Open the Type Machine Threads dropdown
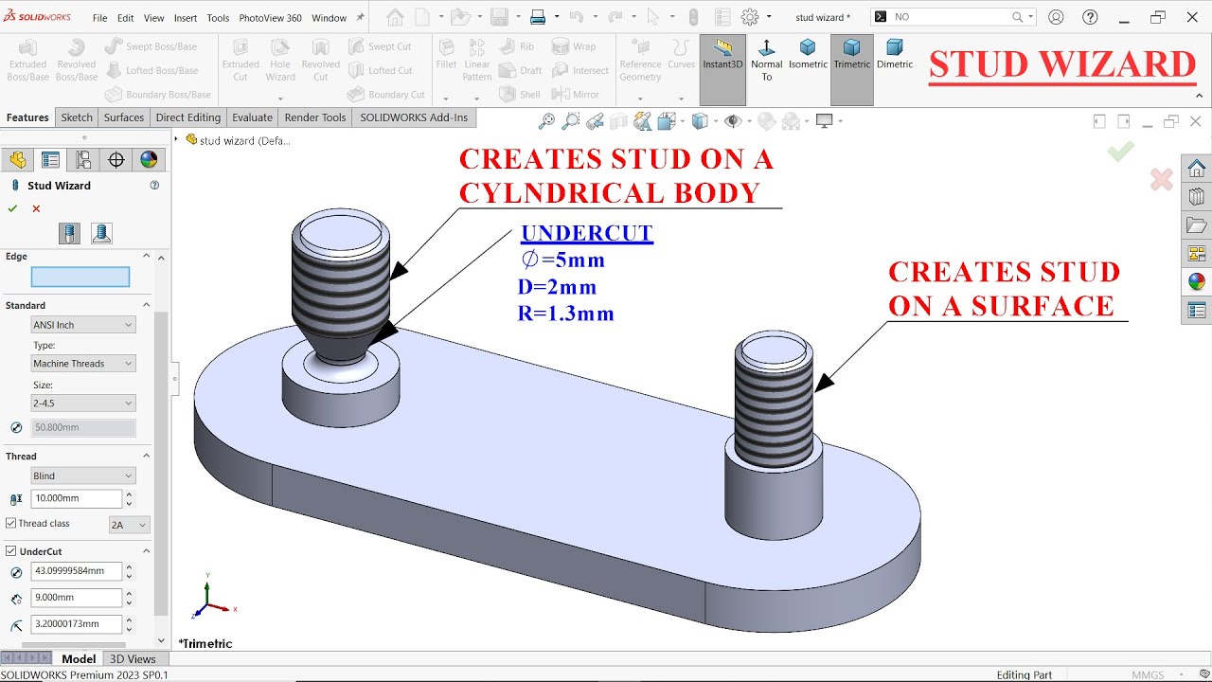This screenshot has width=1212, height=682. point(83,364)
